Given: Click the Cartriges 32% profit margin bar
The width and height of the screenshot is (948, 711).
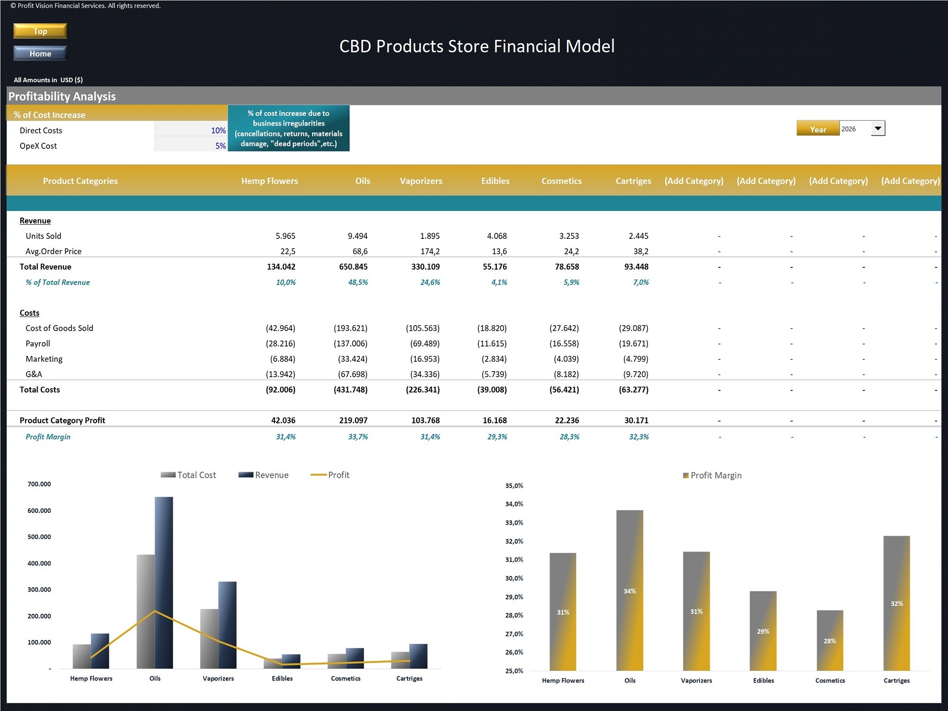Looking at the screenshot, I should click(897, 603).
